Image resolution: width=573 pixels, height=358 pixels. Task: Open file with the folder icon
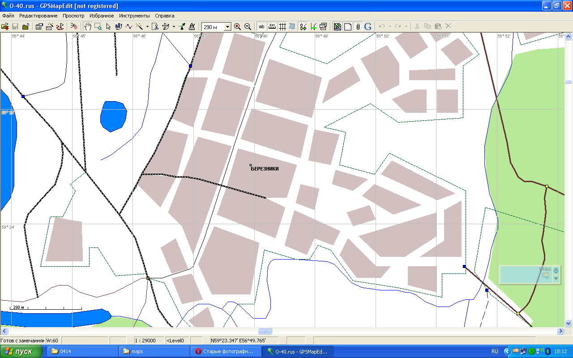(5, 27)
